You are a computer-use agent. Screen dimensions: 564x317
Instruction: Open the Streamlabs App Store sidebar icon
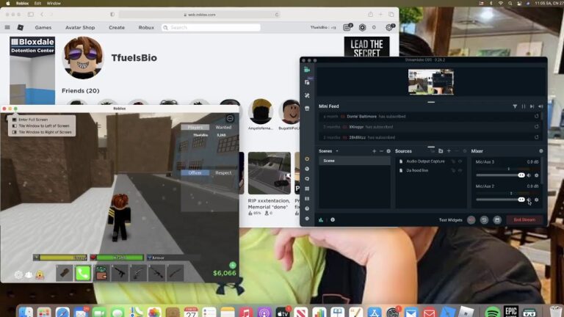tap(307, 108)
